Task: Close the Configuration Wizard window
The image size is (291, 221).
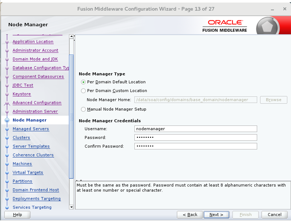Action: [285, 9]
